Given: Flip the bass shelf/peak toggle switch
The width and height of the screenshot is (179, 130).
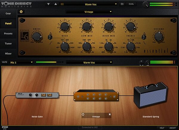Looking at the screenshot, I should [x=50, y=37].
